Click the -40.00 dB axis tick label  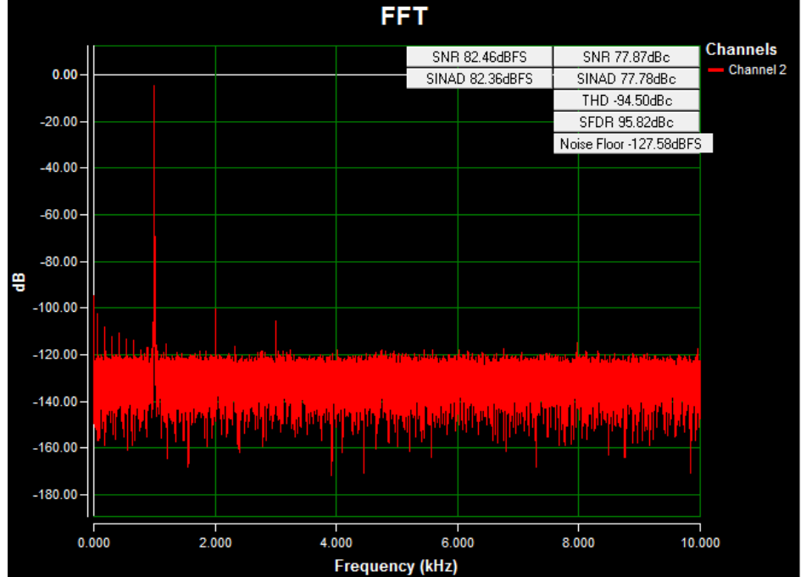[58, 168]
